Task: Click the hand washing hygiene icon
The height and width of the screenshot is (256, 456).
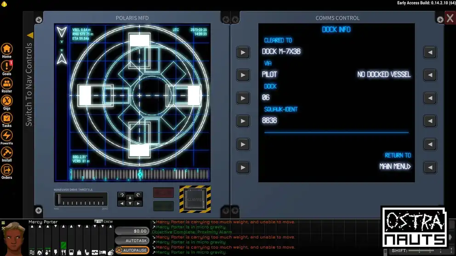Action: click(110, 252)
